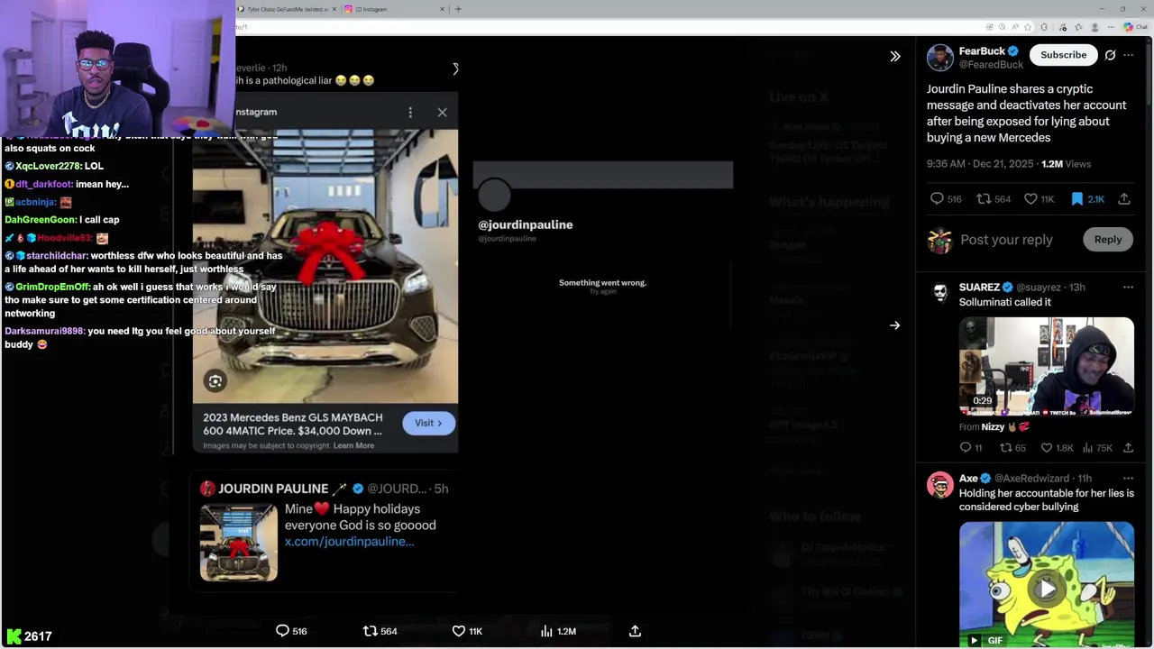Click the Axe username link

tap(968, 478)
